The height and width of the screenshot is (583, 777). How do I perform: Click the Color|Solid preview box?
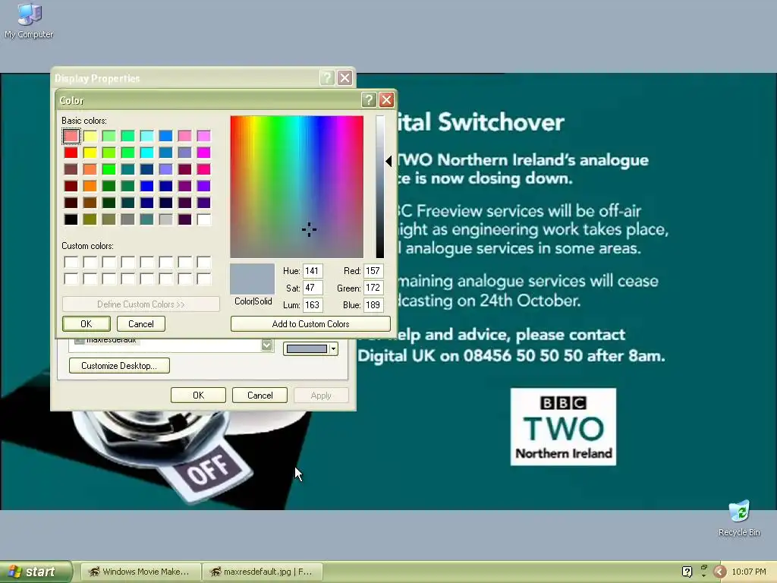(252, 279)
